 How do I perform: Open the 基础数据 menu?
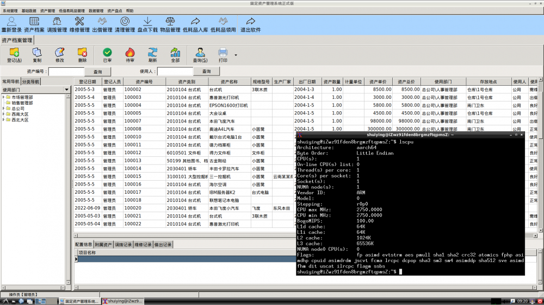pyautogui.click(x=29, y=11)
